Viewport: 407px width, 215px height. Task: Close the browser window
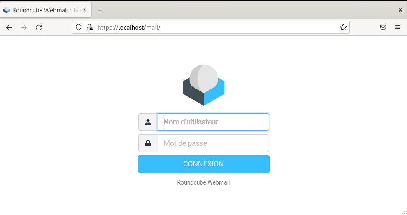(400, 10)
